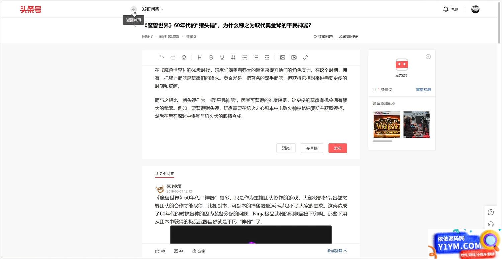
Task: Click back chevron beside question title
Action: (135, 26)
